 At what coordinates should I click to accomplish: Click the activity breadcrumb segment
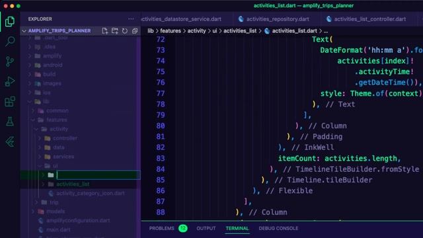pos(196,31)
